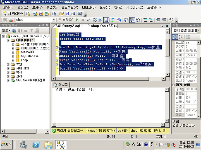Click the green Debug play icon
Viewport: 201px width, 150px height.
pyautogui.click(x=77, y=20)
